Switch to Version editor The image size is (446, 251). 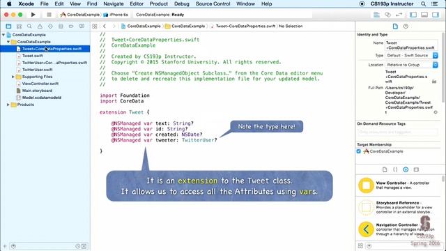(x=399, y=15)
